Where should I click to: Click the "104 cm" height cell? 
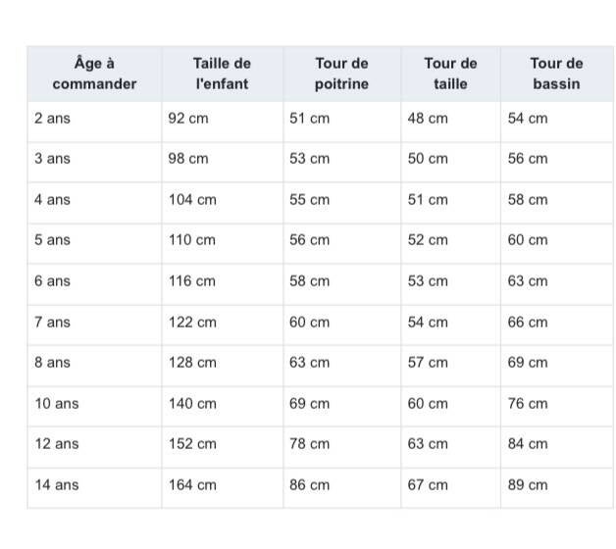tap(192, 200)
